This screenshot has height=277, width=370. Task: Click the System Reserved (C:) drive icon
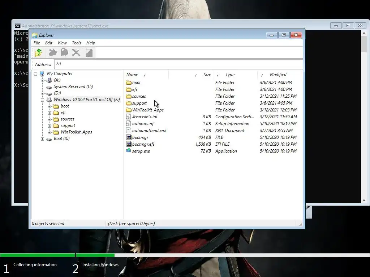(49, 87)
